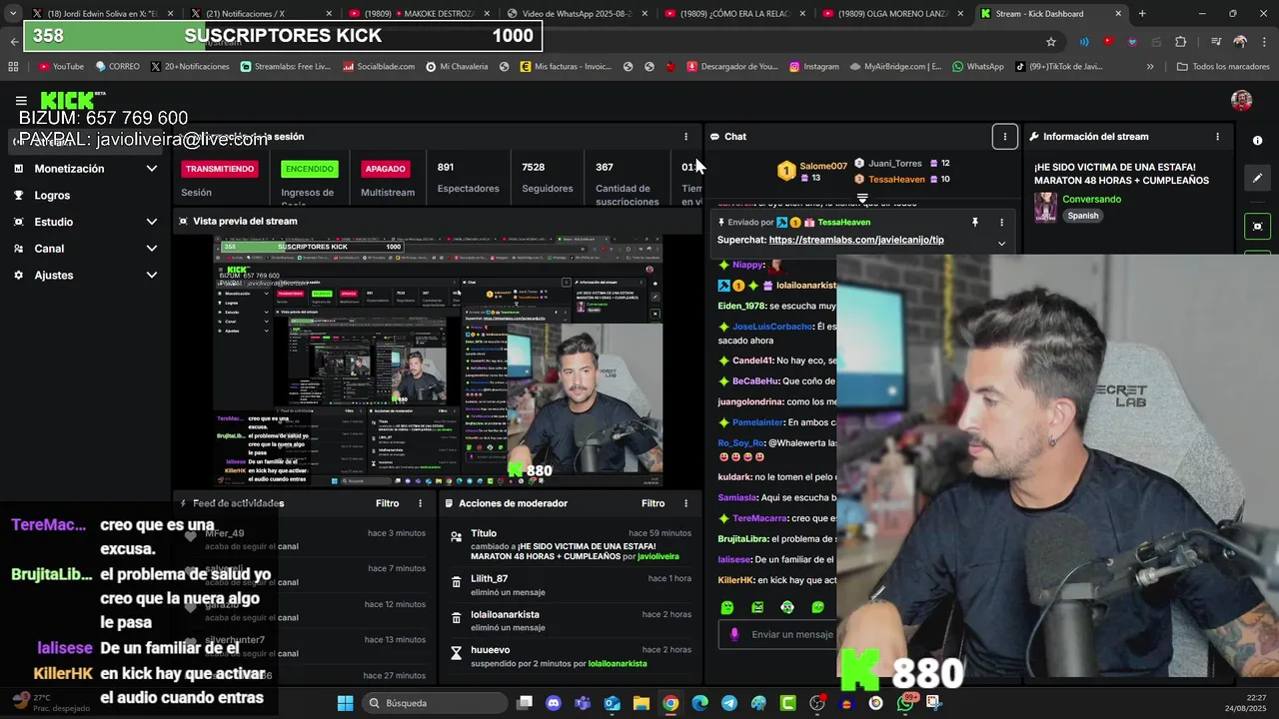Open the Socialblade.com bookmark
1279x719 pixels.
pos(379,67)
